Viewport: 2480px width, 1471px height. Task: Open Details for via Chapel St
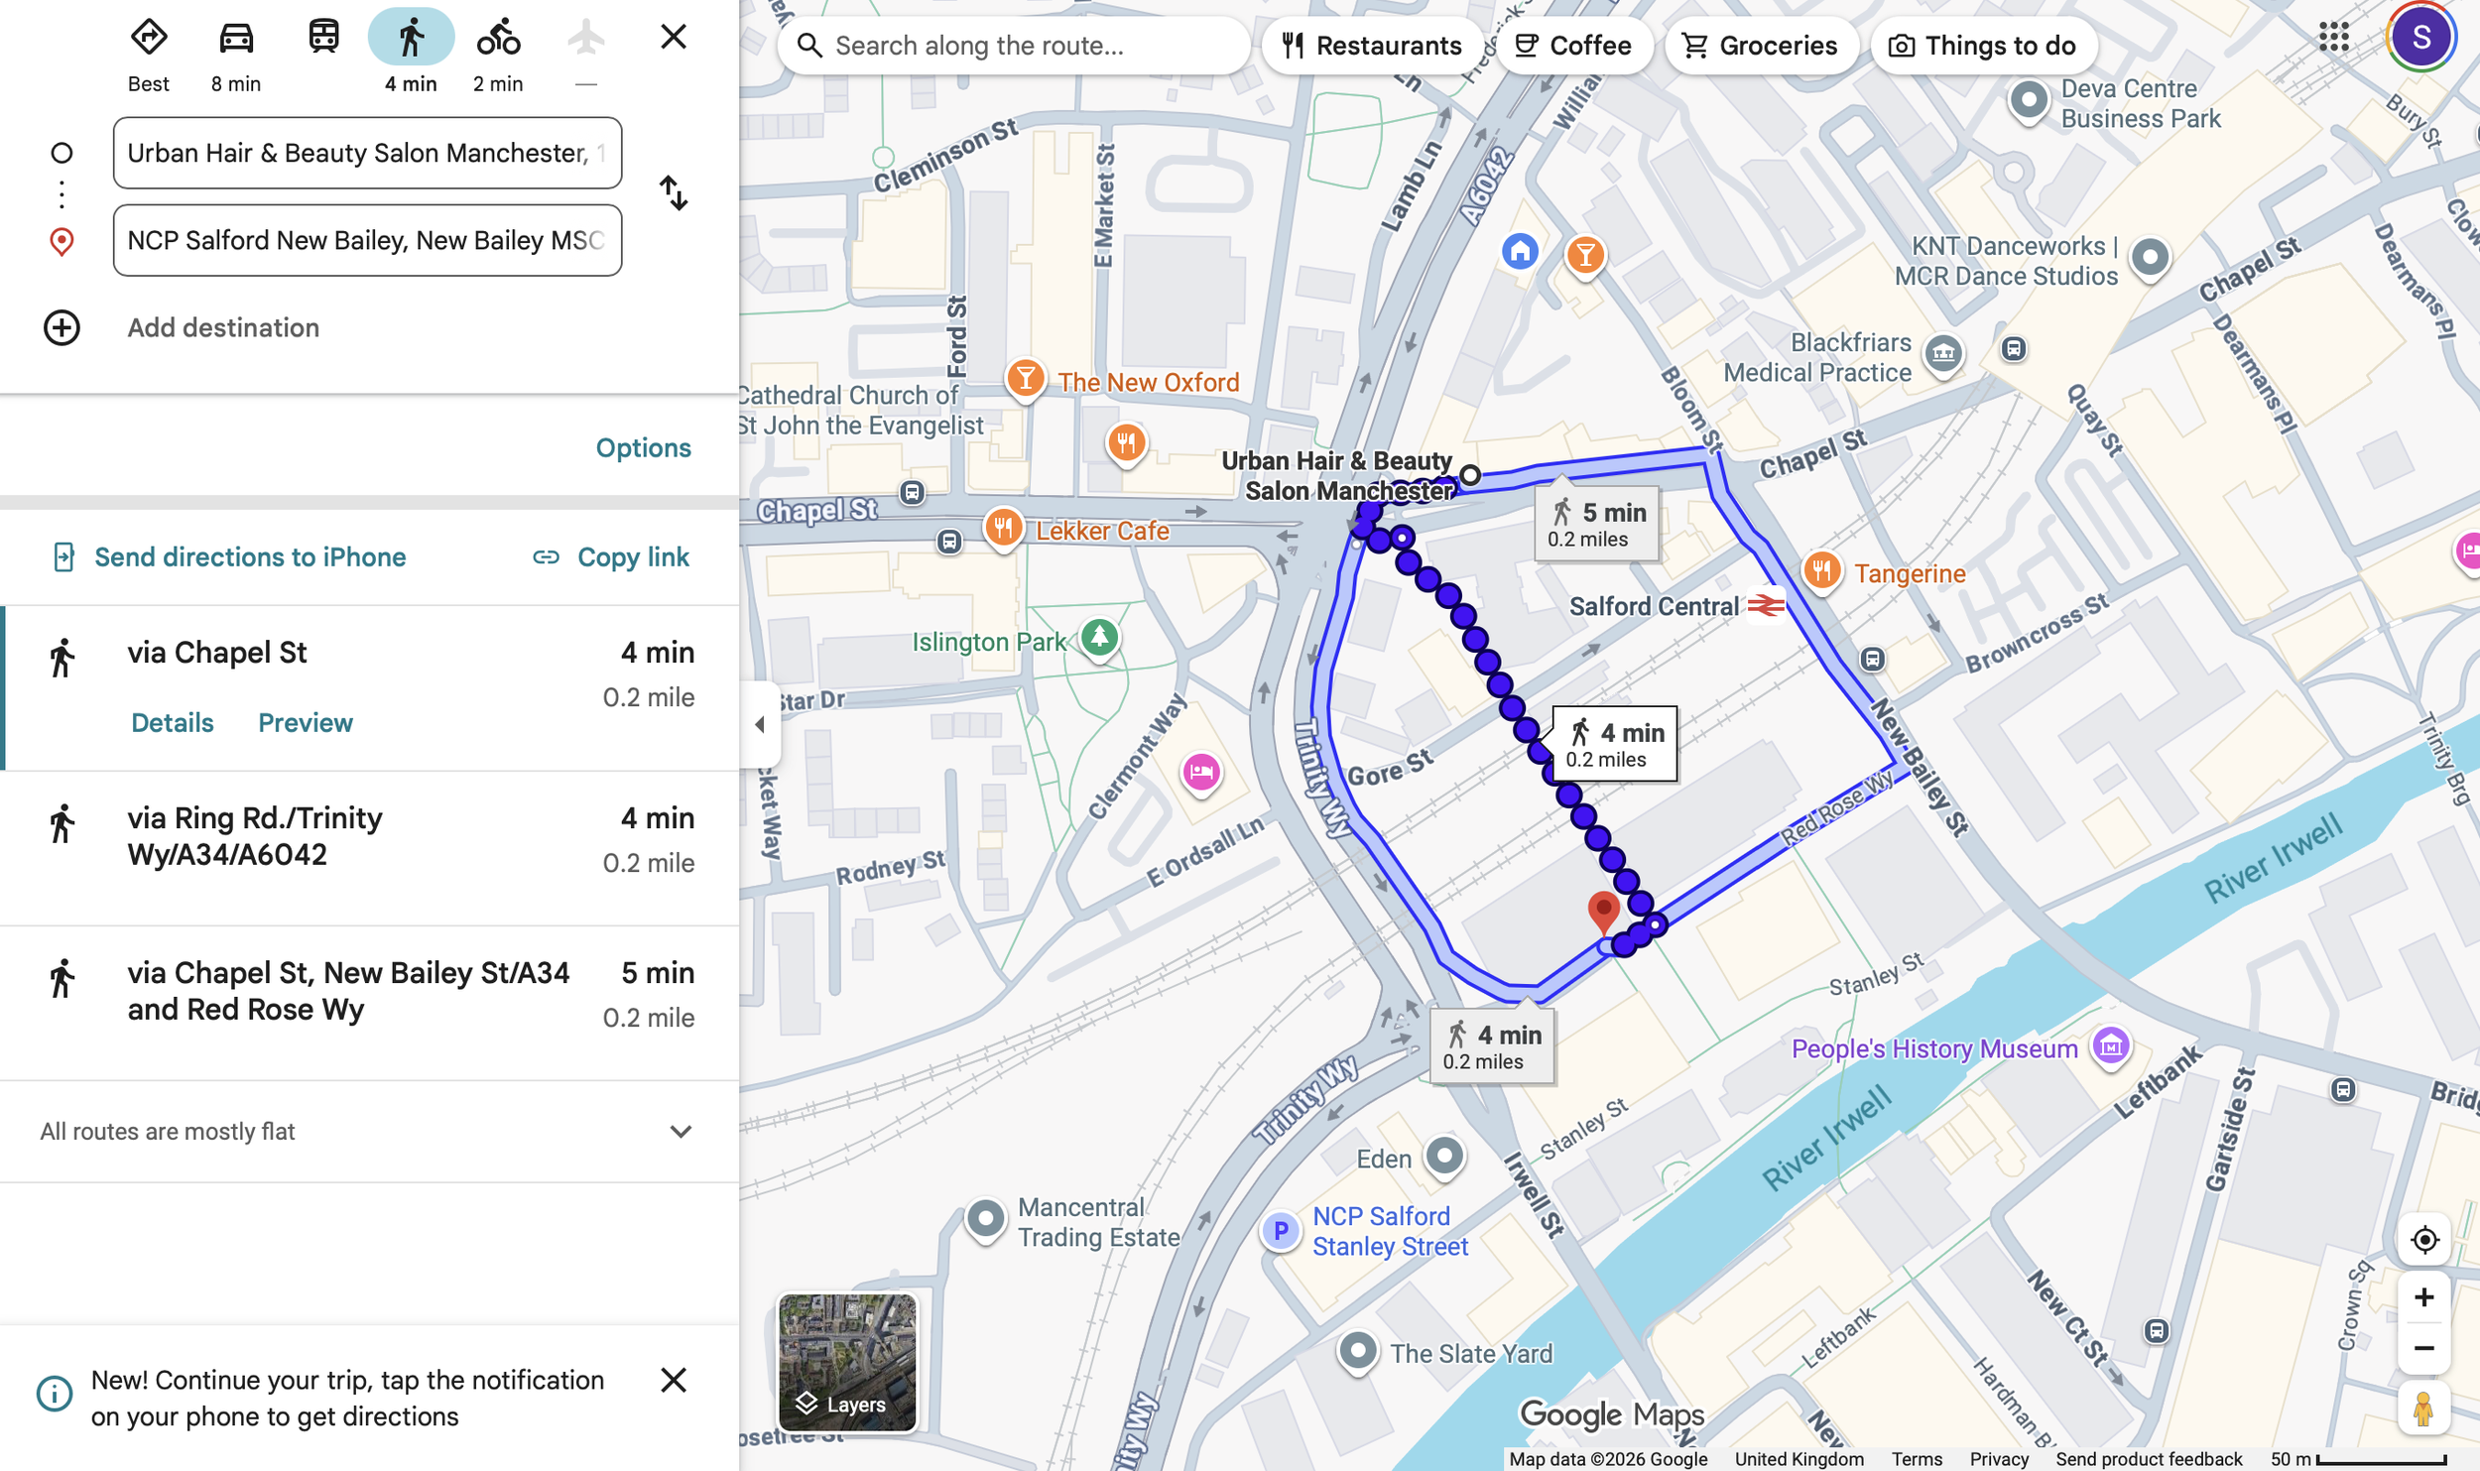click(x=173, y=722)
